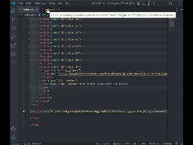Image resolution: width=193 pixels, height=145 pixels.
Task: Close the style.scss tab
Action: (59, 9)
